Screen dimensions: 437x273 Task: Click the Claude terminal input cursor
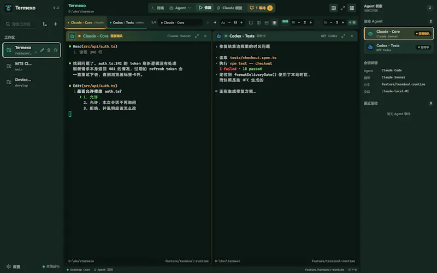(70, 114)
